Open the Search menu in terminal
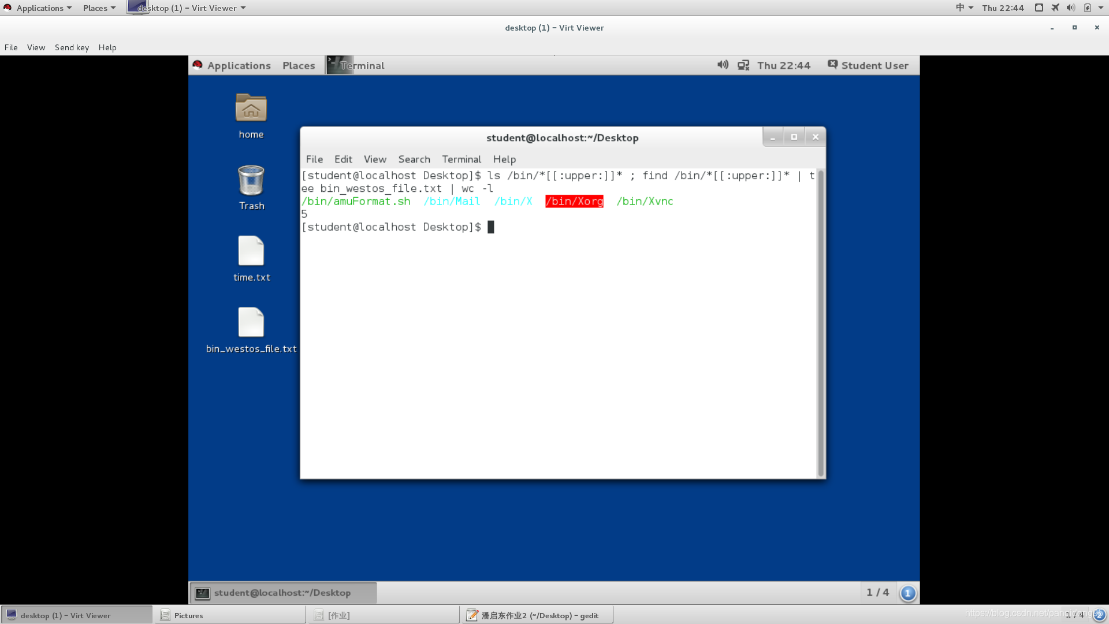Image resolution: width=1109 pixels, height=624 pixels. 414,158
